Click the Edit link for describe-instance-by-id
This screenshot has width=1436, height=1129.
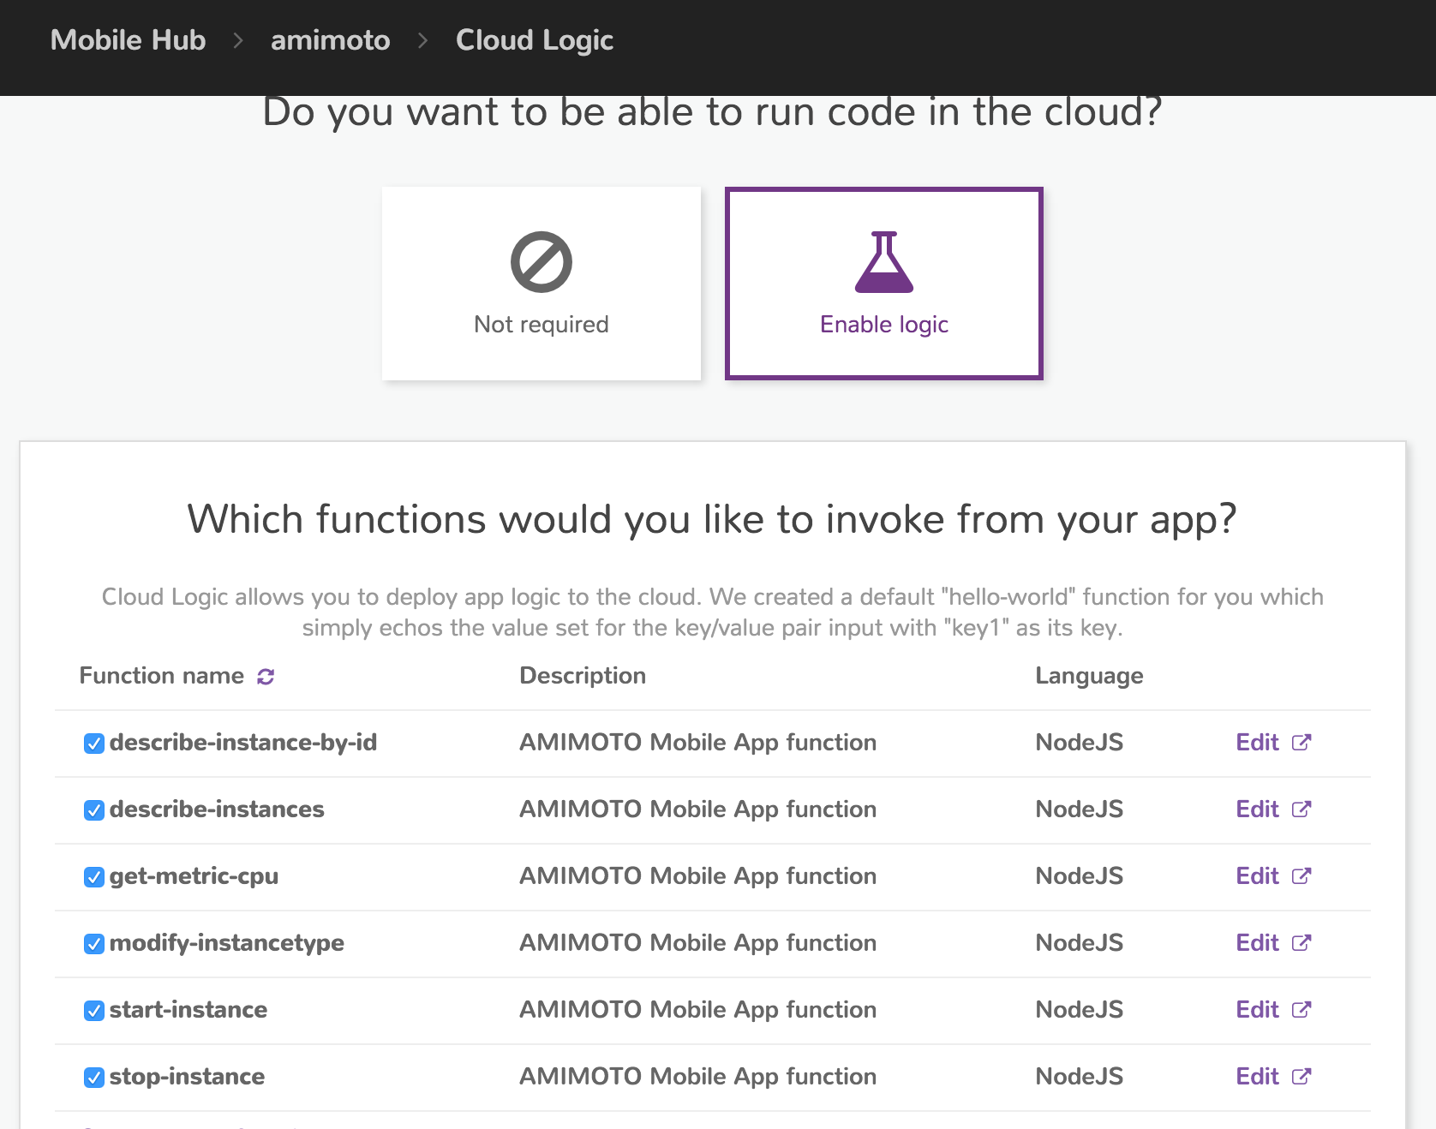[x=1257, y=743]
